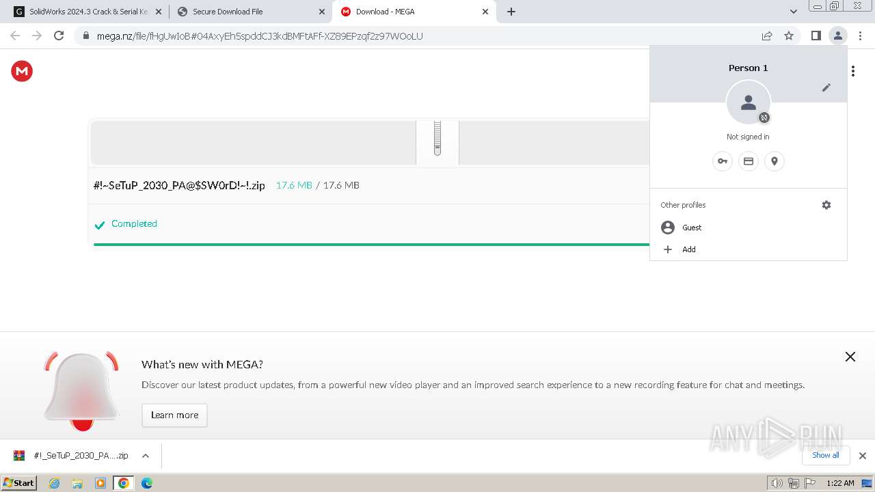
Task: Launch Internet Explorer from the taskbar
Action: click(54, 483)
